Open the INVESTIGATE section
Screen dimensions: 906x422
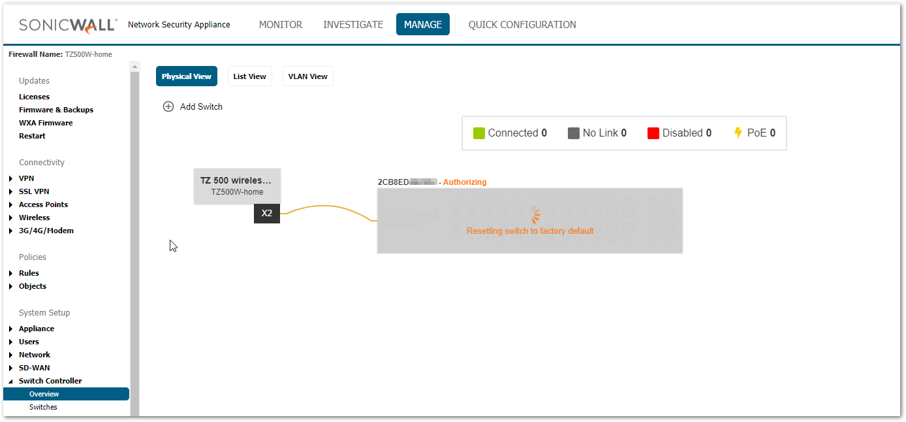tap(353, 25)
